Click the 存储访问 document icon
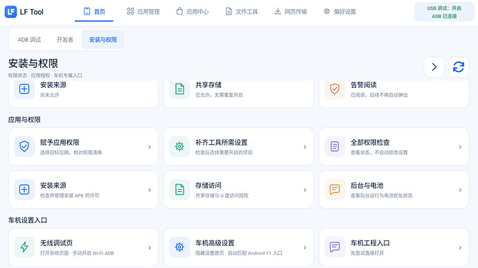Screen dimensions: 478x268 (179, 190)
